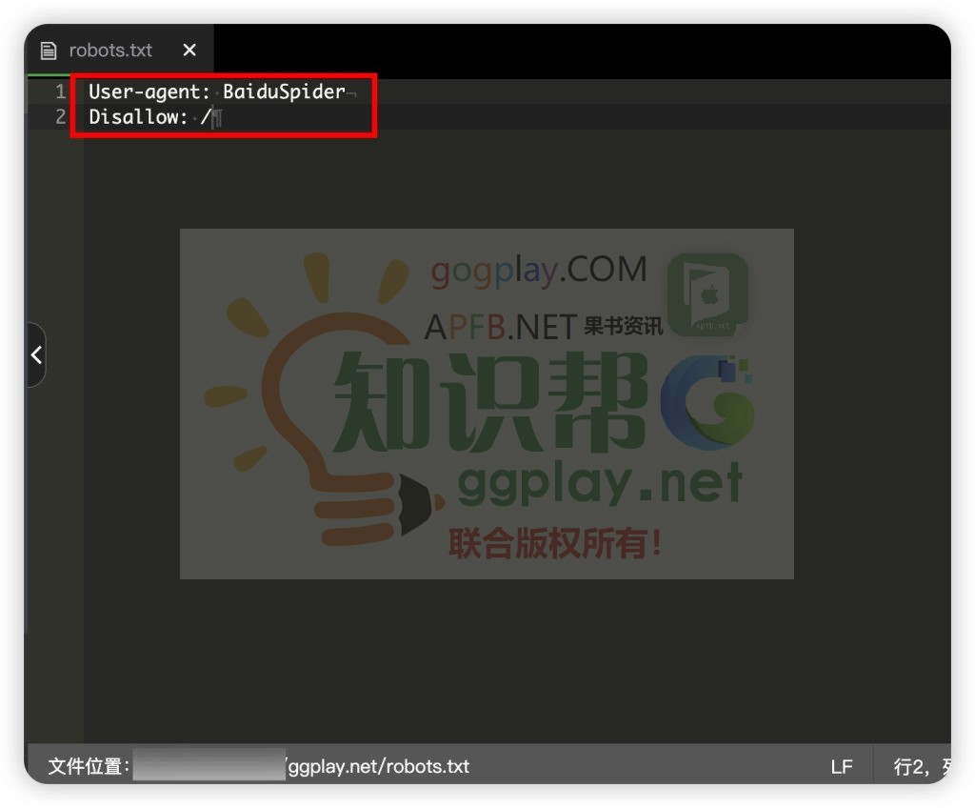Close the robots.txt tab
The height and width of the screenshot is (808, 975).
189,50
